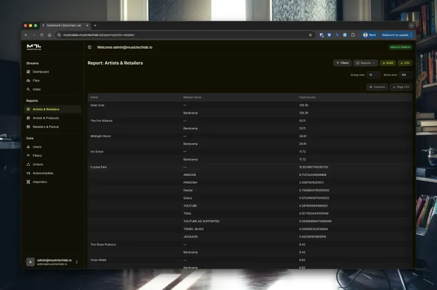Open the Reports dropdown
The image size is (437, 290).
coord(365,63)
